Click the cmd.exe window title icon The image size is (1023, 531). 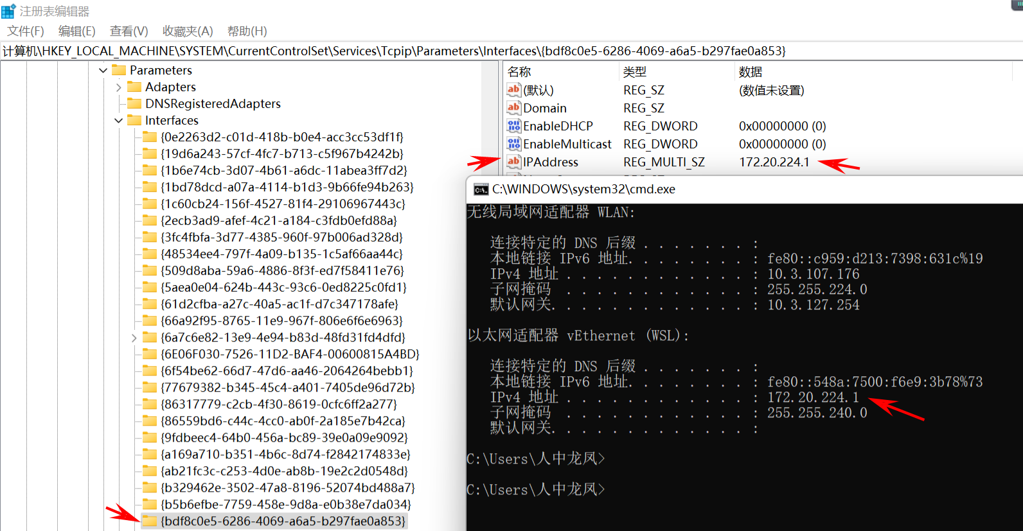coord(481,189)
